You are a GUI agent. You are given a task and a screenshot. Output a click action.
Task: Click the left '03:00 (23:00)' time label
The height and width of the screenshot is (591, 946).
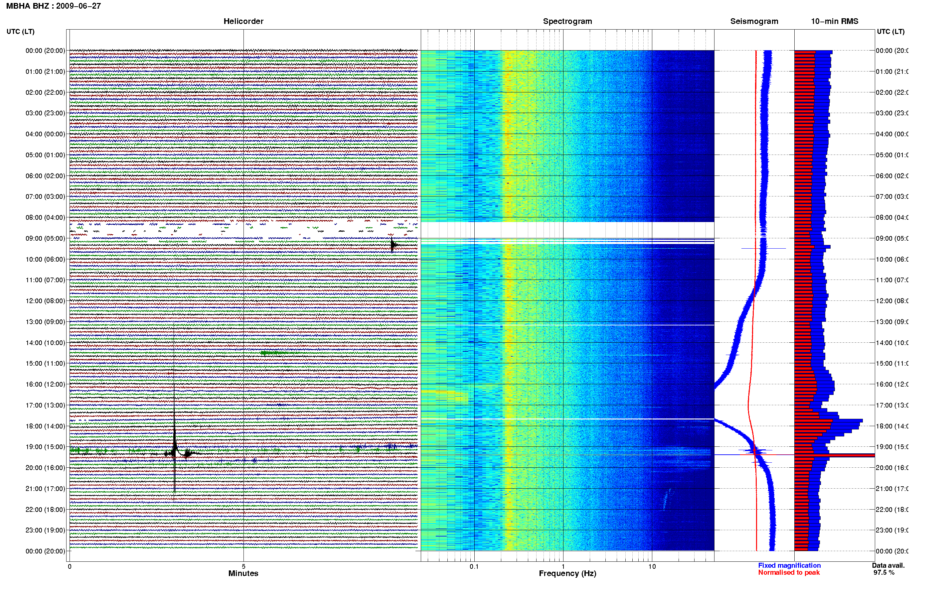point(45,113)
